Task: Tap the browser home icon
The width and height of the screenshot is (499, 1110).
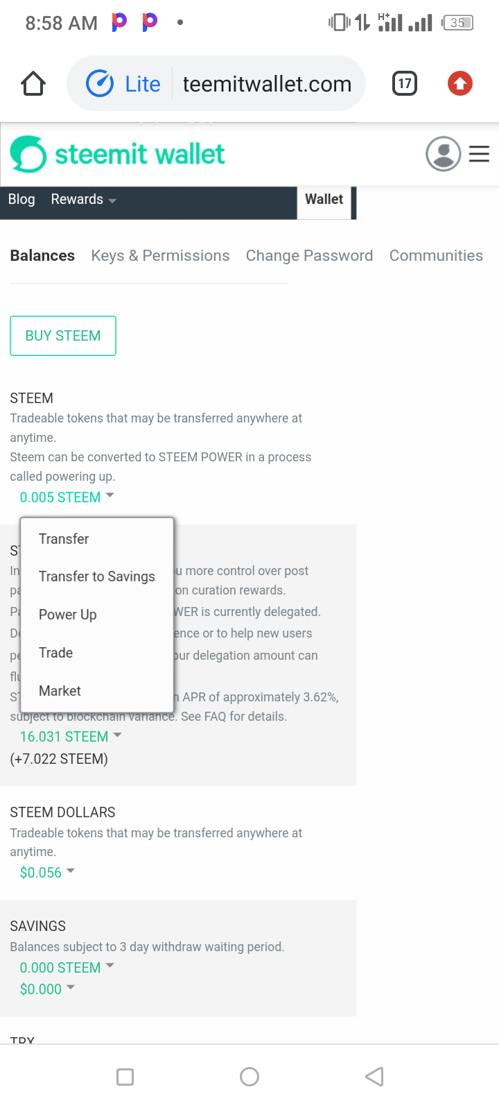Action: pos(33,84)
